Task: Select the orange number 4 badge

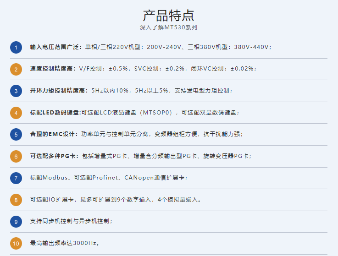Action: 16,113
